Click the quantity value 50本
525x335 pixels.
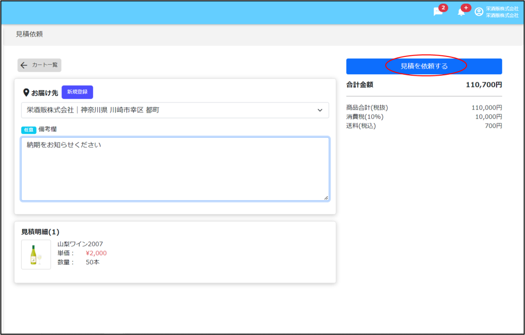tap(92, 262)
